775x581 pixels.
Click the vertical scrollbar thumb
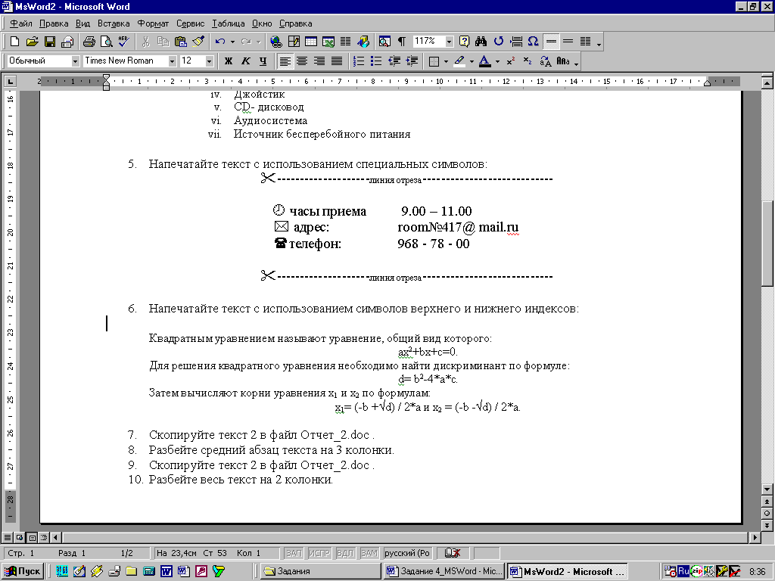pos(767,243)
